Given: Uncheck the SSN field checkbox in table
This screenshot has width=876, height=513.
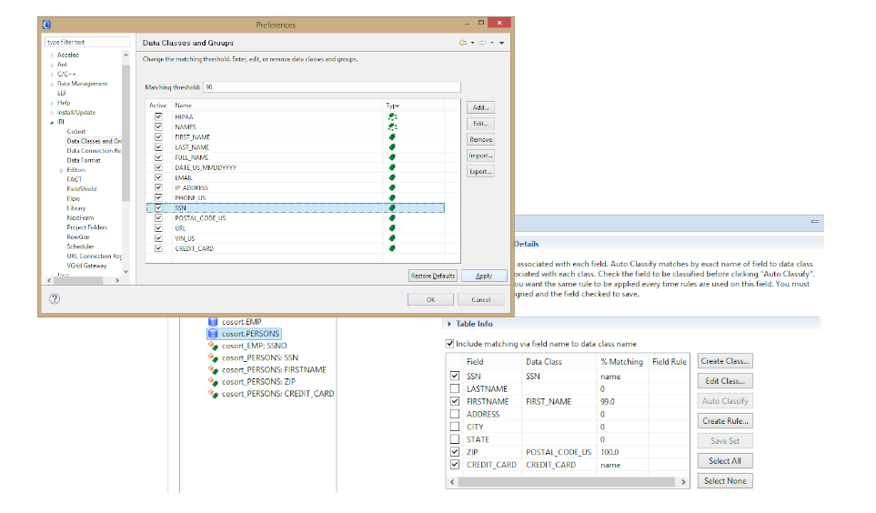Looking at the screenshot, I should (455, 376).
